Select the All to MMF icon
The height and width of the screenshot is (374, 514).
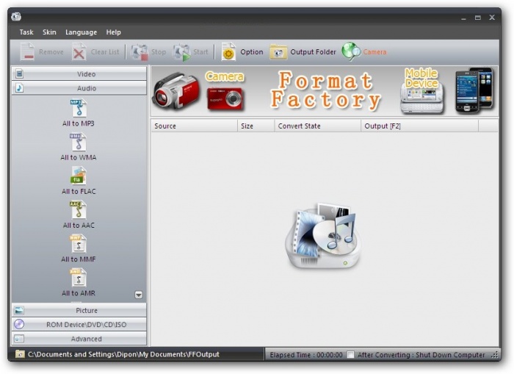point(78,244)
